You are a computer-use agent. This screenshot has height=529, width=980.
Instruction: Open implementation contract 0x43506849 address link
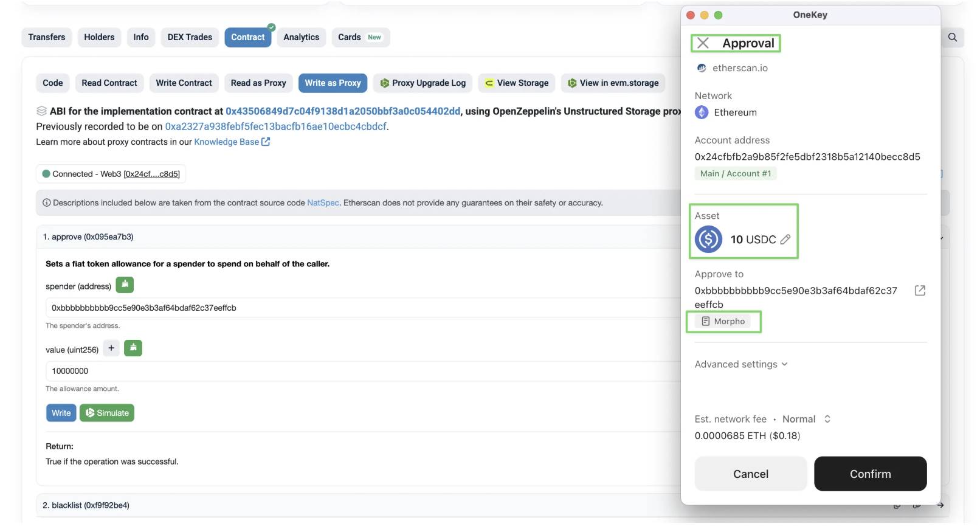(343, 111)
